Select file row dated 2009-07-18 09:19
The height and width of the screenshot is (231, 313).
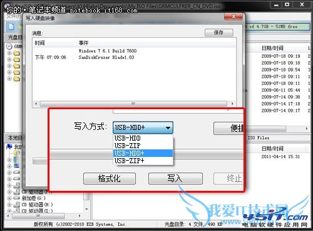[x=280, y=56]
